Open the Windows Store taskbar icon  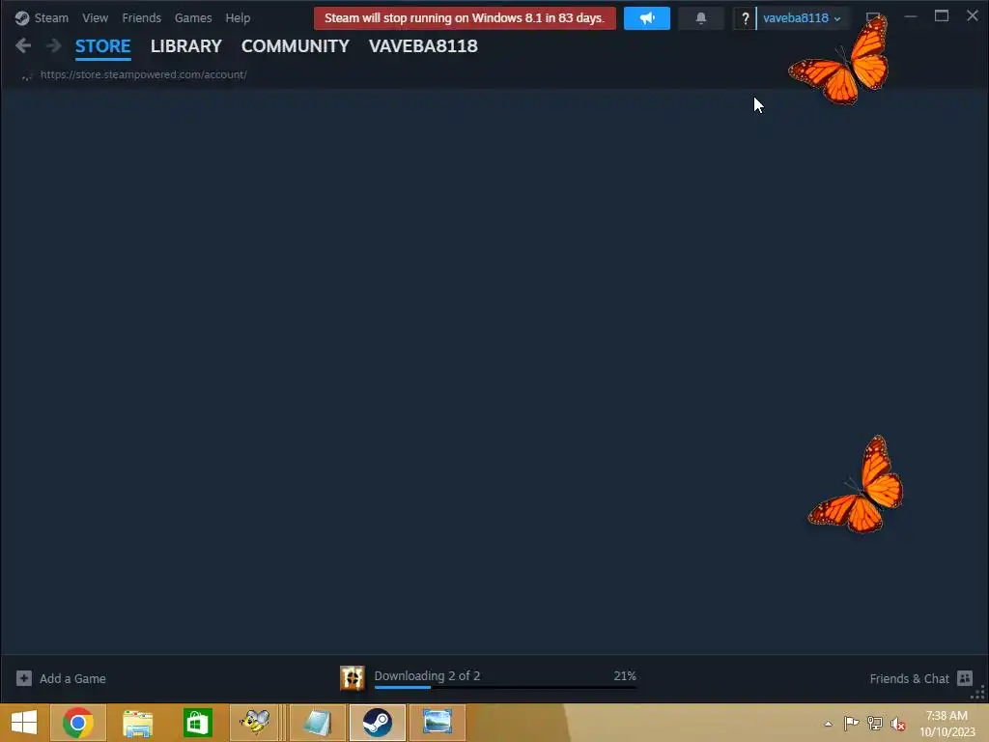click(x=197, y=723)
